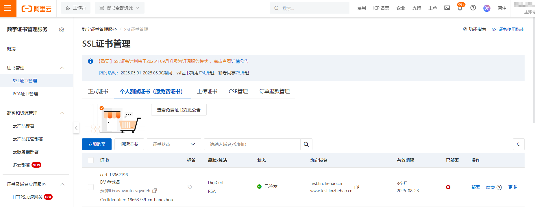Click the 续费 action link

(x=490, y=187)
